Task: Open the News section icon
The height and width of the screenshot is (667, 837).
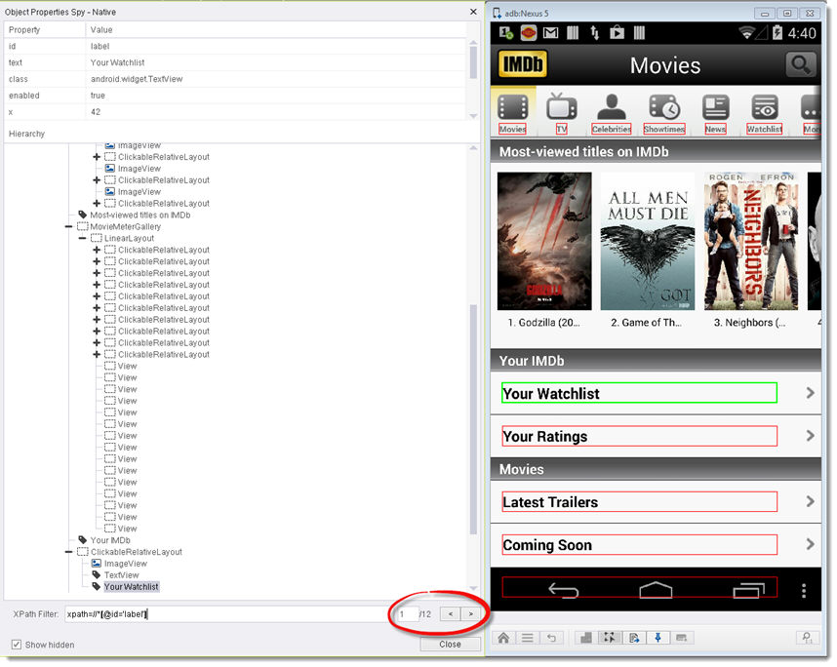Action: tap(715, 107)
